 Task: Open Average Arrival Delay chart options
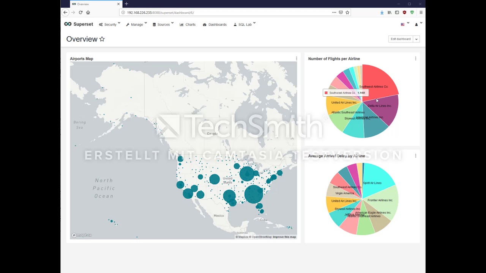pos(415,156)
